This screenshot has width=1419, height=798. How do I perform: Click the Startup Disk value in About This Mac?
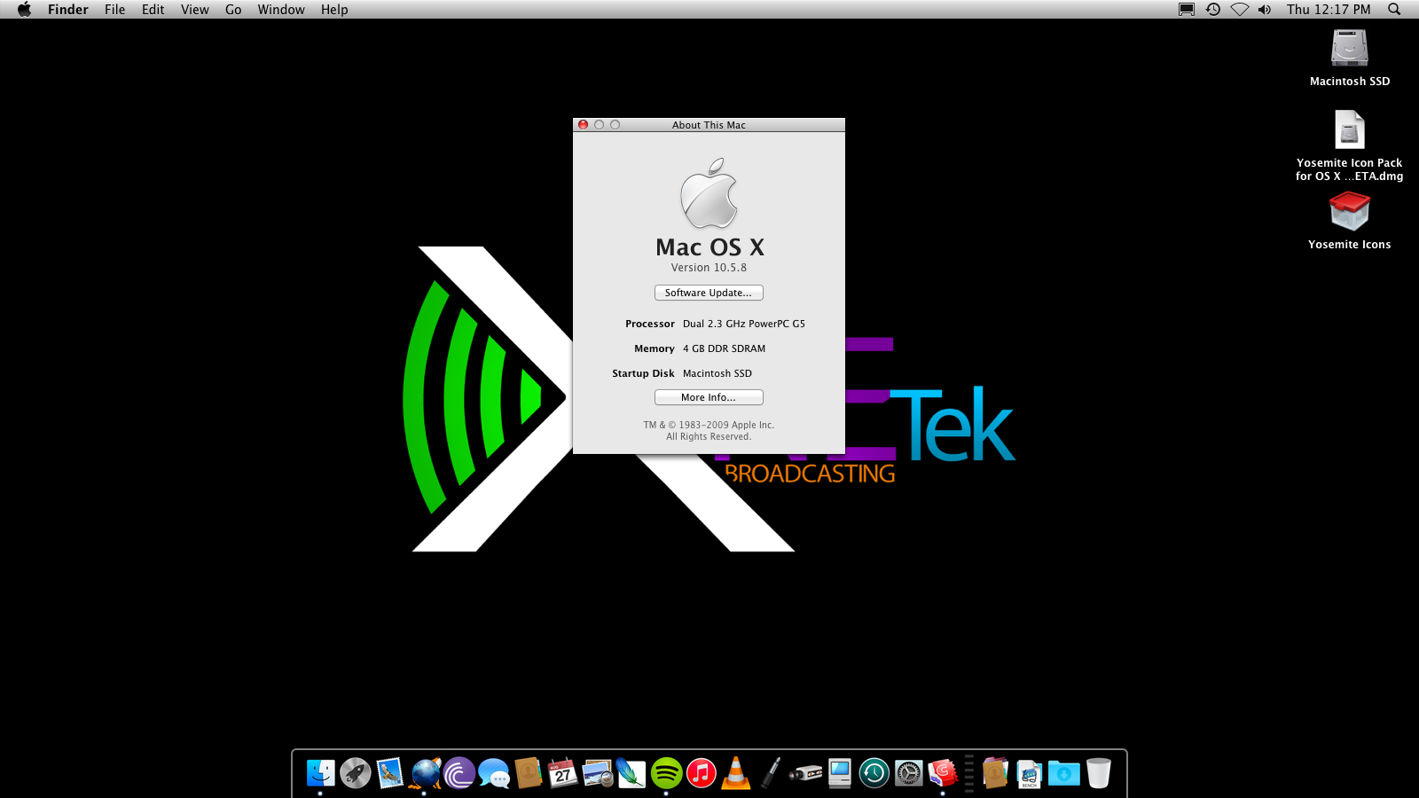tap(717, 373)
